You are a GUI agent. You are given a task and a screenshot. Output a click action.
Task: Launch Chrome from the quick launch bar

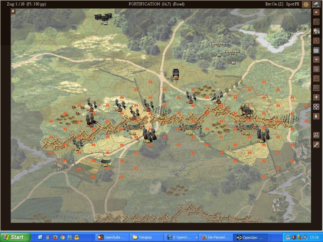coord(63,237)
